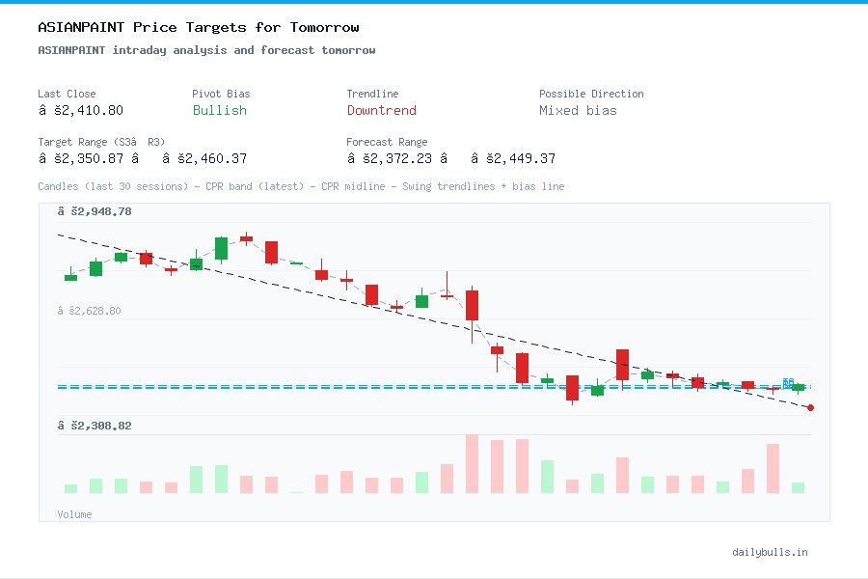Open the dailybulls.in link
Viewport: 868px width, 579px height.
tap(770, 552)
